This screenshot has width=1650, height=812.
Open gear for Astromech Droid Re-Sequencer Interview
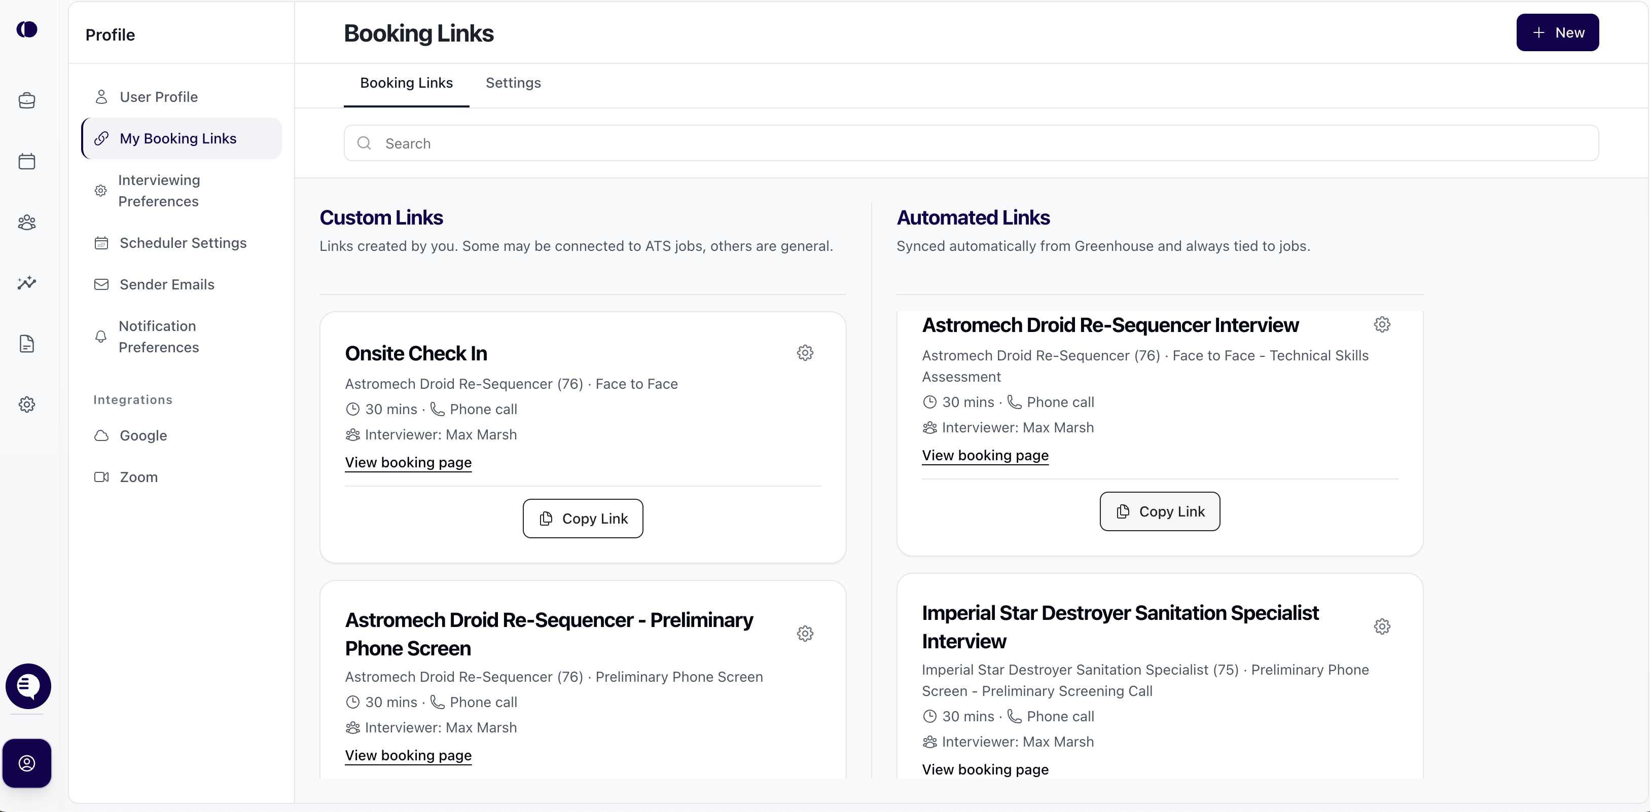tap(1382, 325)
